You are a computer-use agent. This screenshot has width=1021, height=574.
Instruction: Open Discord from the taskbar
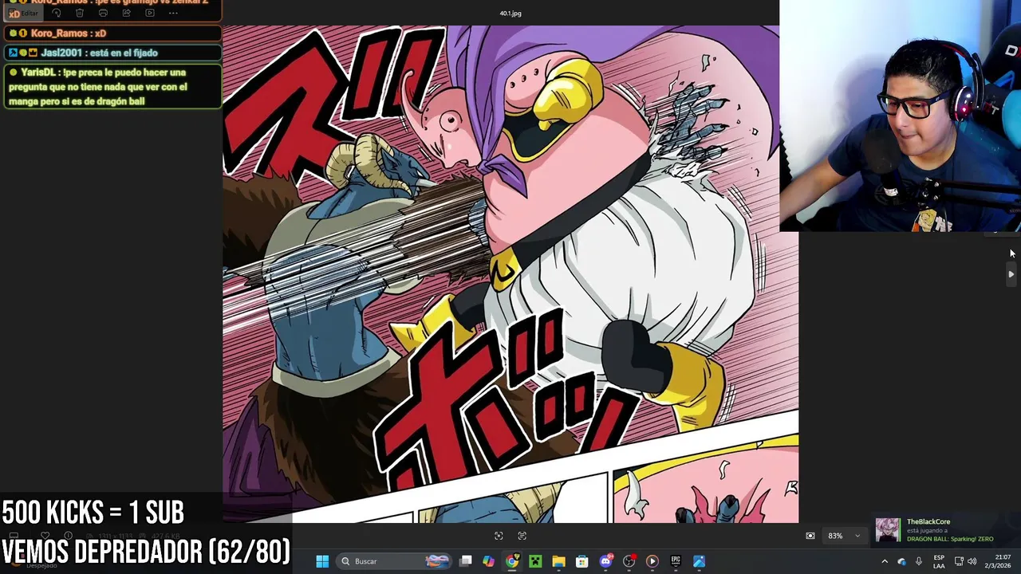(x=605, y=561)
